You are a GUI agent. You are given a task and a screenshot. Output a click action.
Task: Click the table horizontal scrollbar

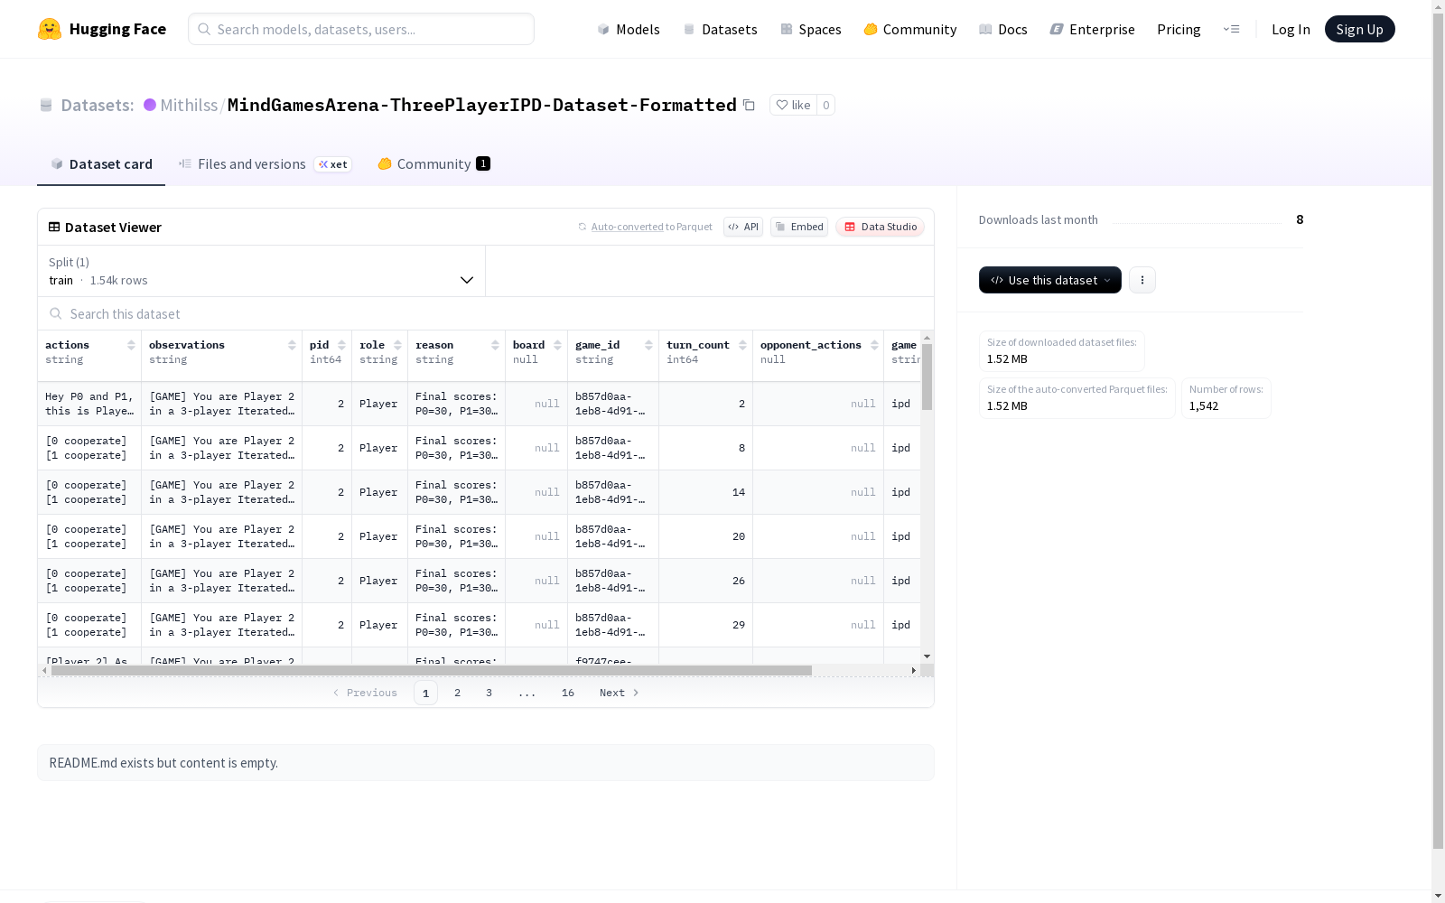tap(432, 670)
